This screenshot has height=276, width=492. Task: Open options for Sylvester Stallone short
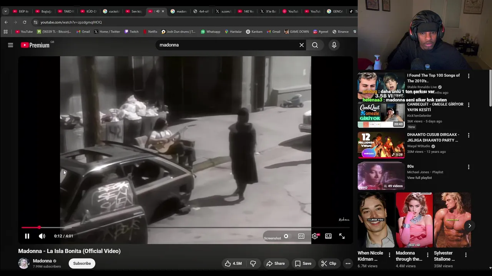point(465,255)
